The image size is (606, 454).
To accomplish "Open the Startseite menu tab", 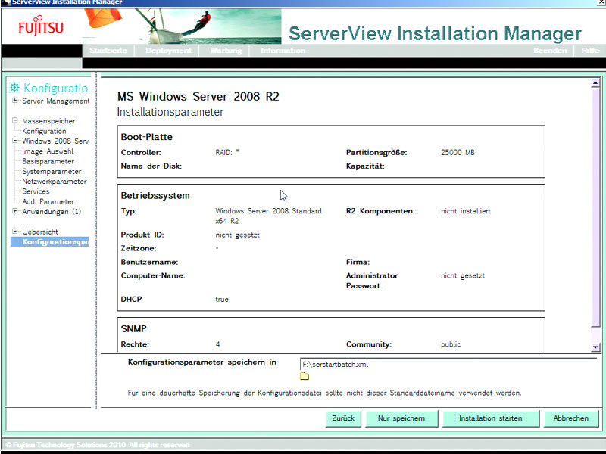I will click(x=108, y=51).
